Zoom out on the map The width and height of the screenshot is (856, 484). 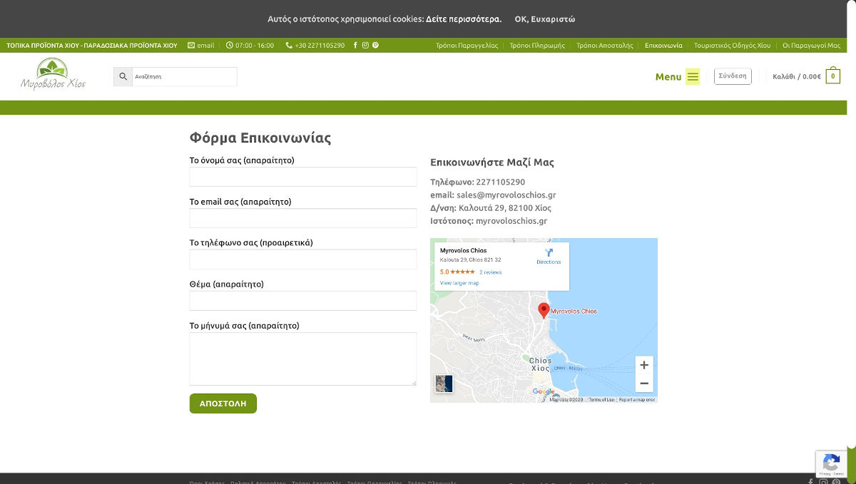point(643,383)
